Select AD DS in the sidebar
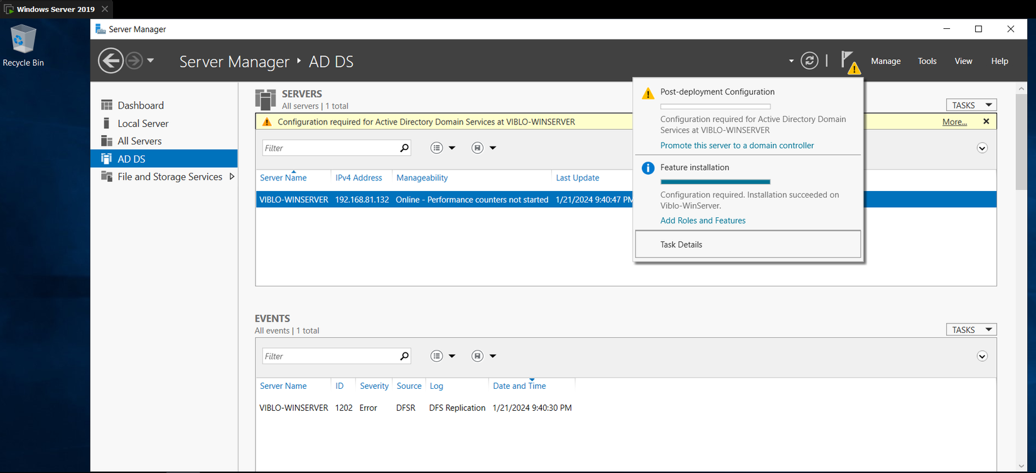The height and width of the screenshot is (473, 1036). (164, 159)
